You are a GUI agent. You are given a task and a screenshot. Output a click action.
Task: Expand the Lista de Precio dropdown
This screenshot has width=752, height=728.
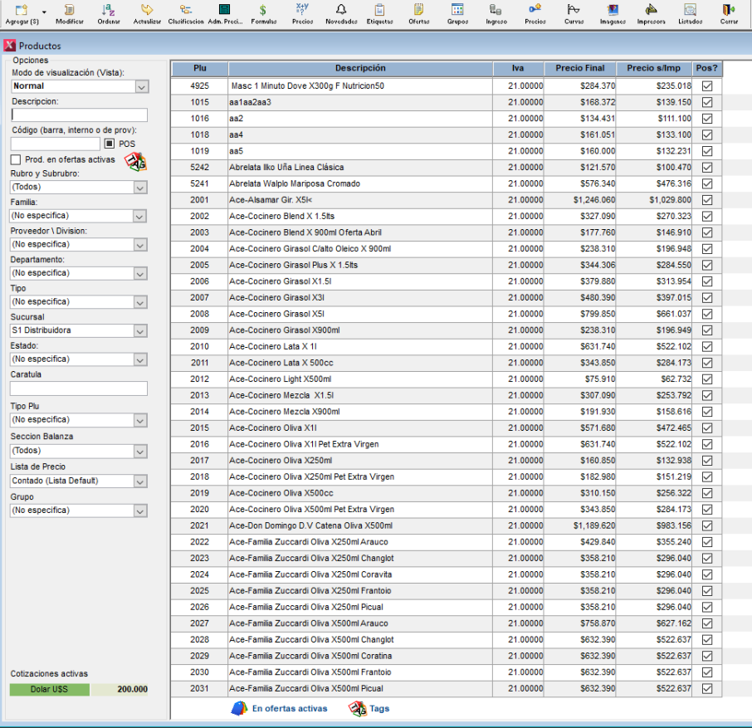click(x=141, y=481)
